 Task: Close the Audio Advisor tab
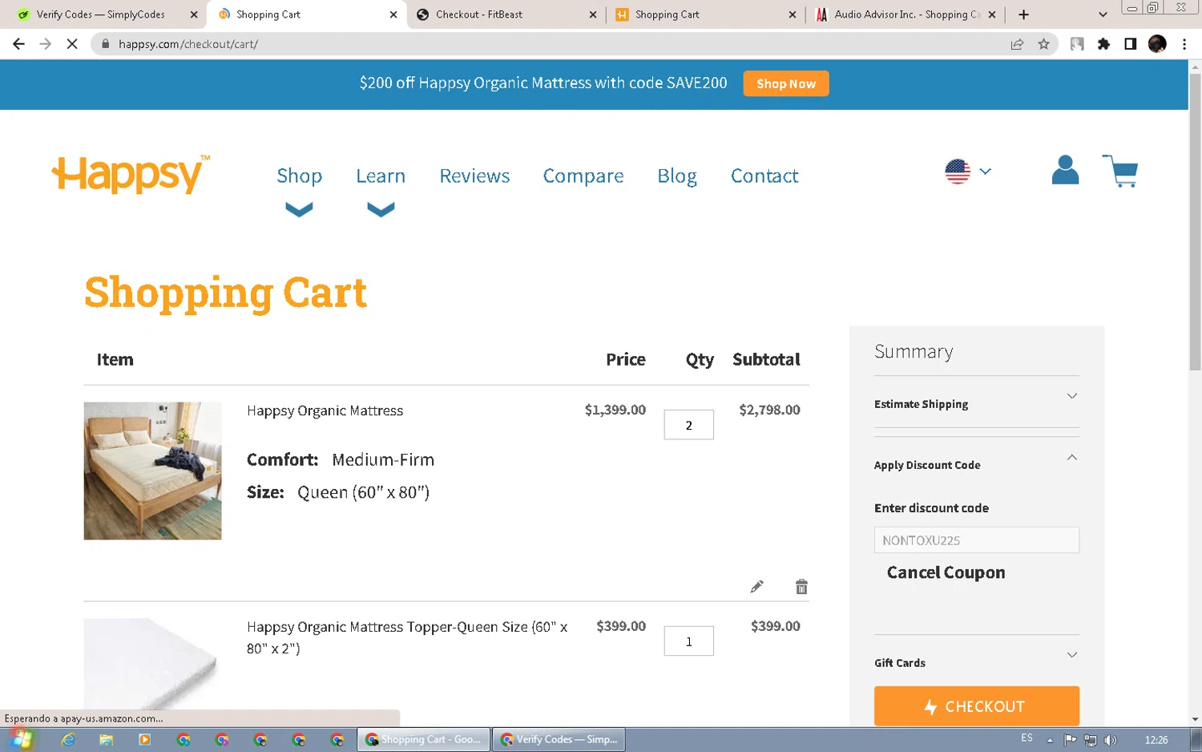[992, 14]
